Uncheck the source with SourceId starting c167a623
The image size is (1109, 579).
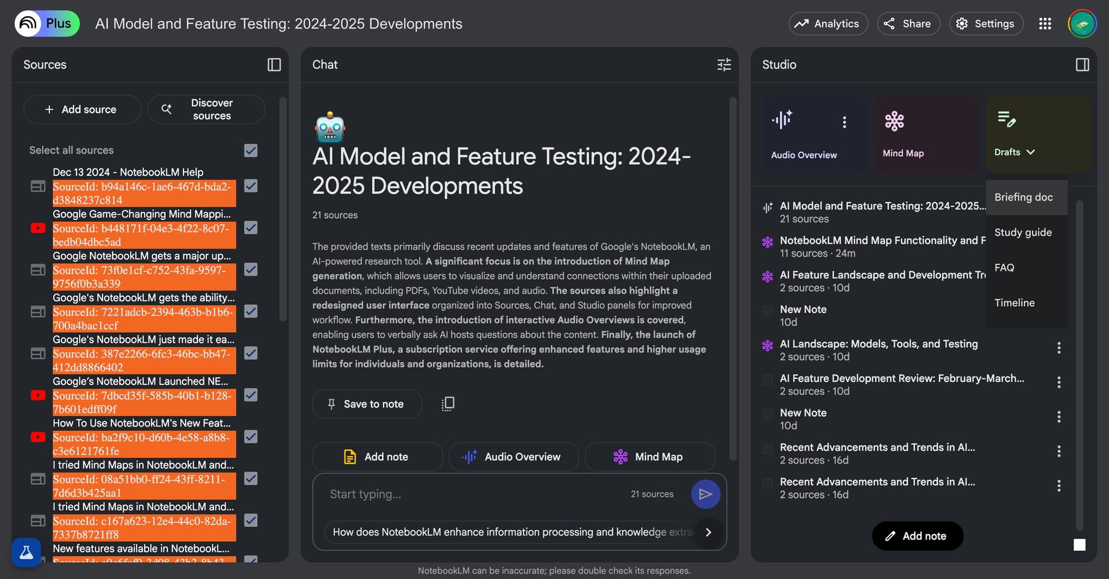click(x=251, y=520)
